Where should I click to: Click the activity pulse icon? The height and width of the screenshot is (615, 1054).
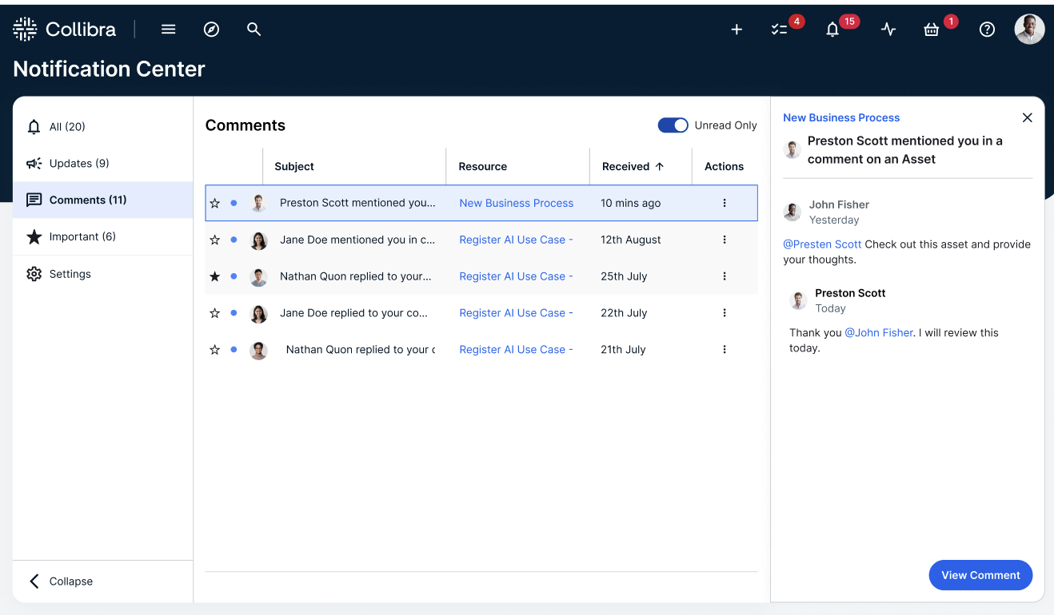(x=888, y=29)
